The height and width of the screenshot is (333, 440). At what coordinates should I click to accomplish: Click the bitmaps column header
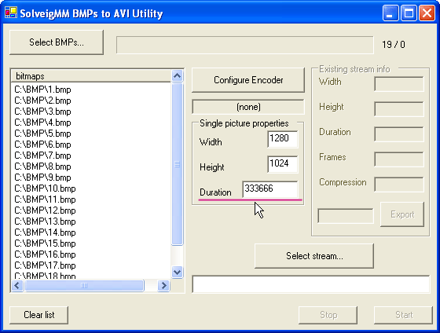click(x=90, y=76)
